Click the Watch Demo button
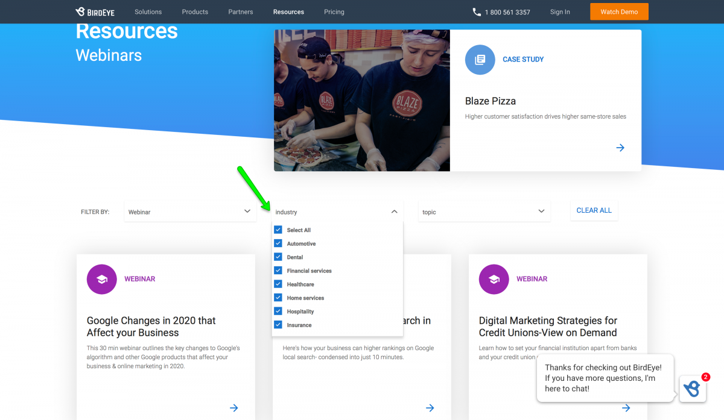Screen dimensions: 724x420 coord(619,11)
